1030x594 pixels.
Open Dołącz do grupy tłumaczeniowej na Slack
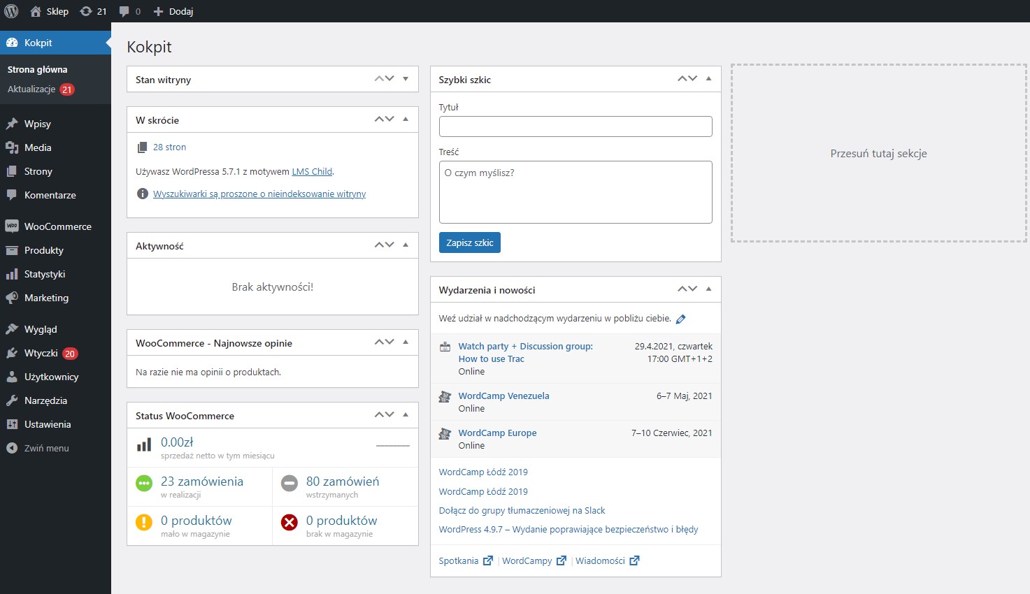click(522, 510)
